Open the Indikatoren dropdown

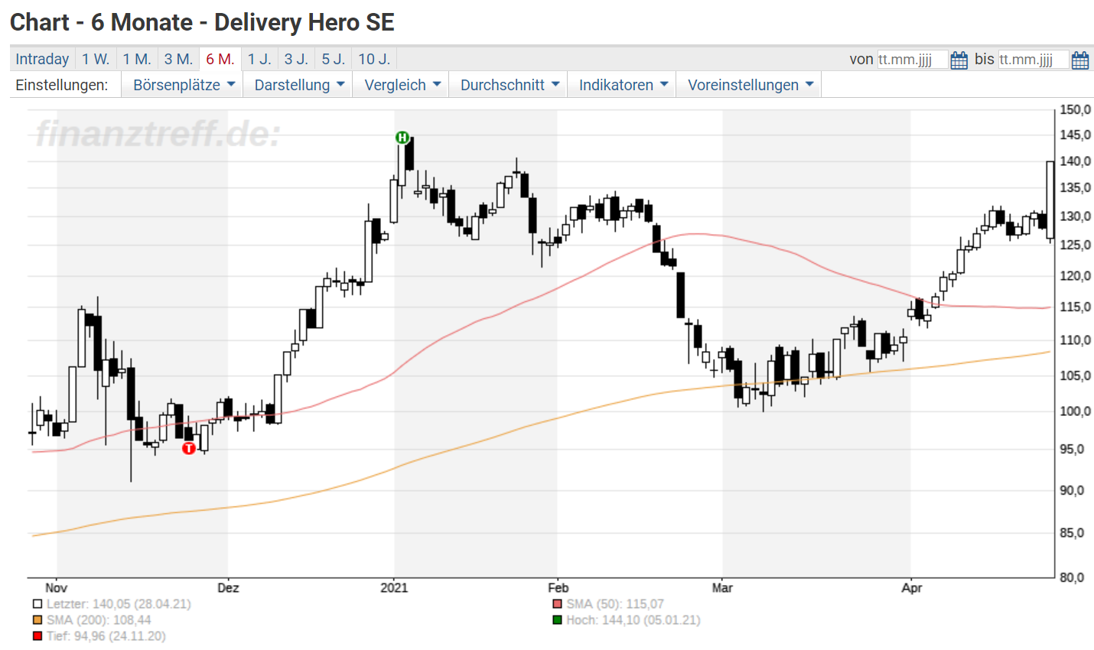[624, 85]
